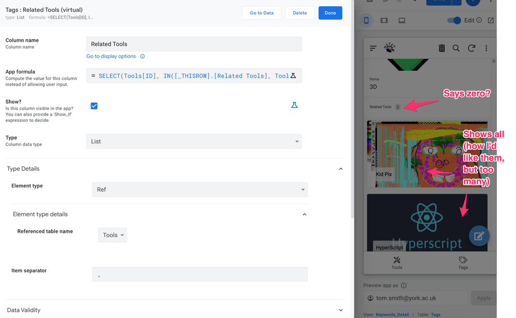Click the app logo in preview header
This screenshot has height=318, width=516.
pos(389,48)
